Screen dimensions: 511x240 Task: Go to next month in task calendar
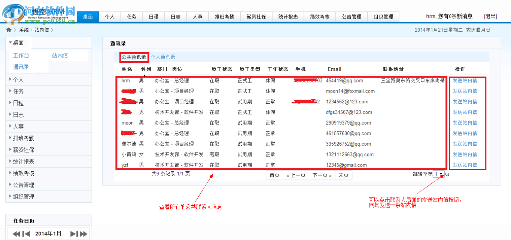tap(73, 234)
